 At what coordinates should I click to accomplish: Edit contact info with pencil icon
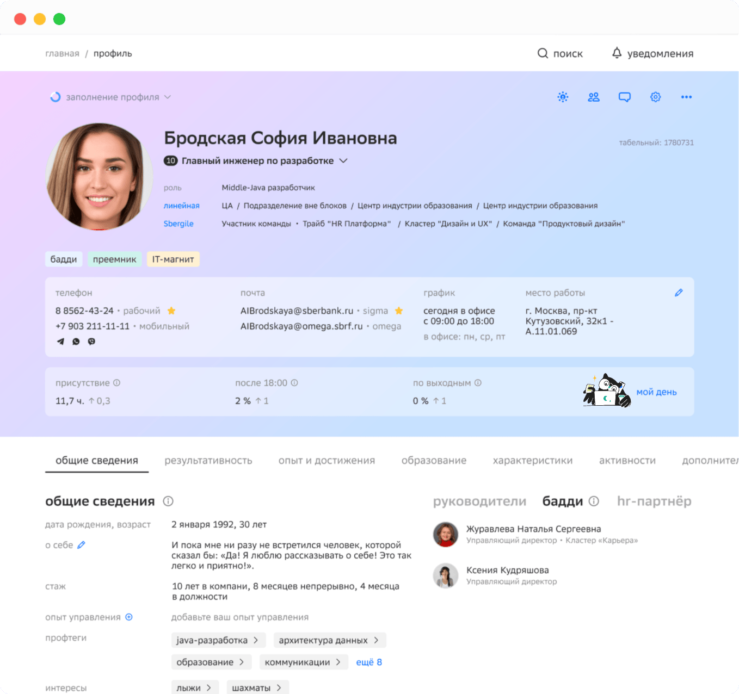click(x=679, y=293)
